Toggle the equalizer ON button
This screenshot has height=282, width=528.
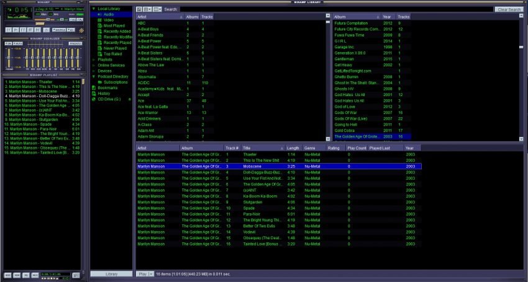coord(8,43)
